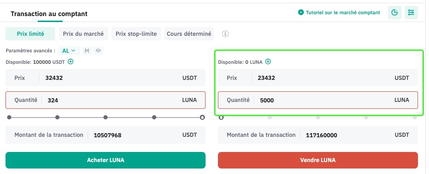Select the Prix limité order type
This screenshot has width=429, height=174.
pyautogui.click(x=30, y=34)
